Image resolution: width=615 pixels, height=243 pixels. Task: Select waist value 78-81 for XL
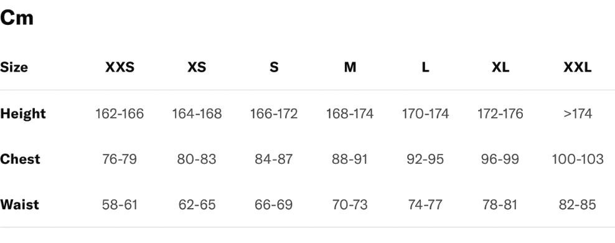tap(500, 205)
